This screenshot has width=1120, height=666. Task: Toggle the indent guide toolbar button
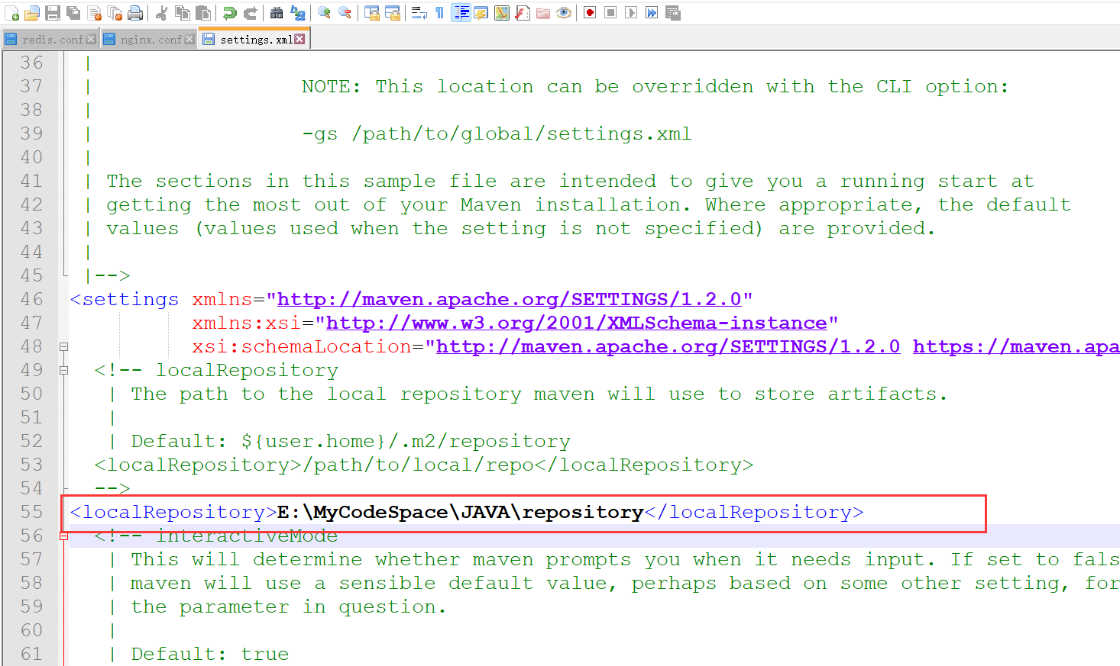(461, 13)
